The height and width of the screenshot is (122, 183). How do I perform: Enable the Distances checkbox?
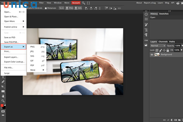pyautogui.click(x=46, y=8)
